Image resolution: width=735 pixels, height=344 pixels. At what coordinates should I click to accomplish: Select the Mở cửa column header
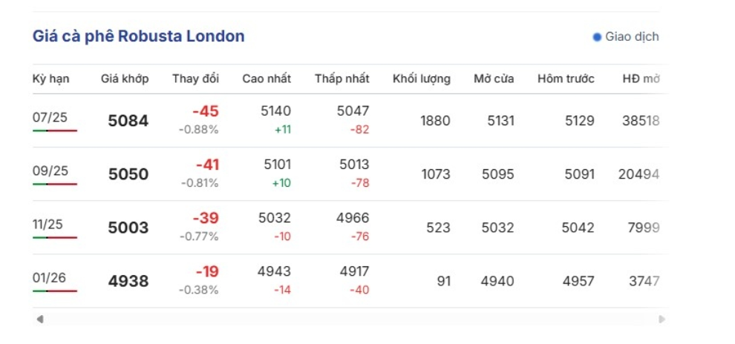click(494, 79)
